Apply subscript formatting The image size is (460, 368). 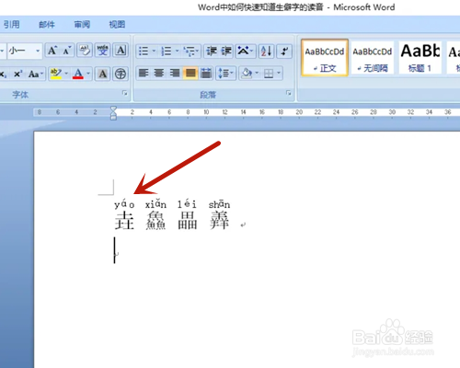[x=4, y=74]
